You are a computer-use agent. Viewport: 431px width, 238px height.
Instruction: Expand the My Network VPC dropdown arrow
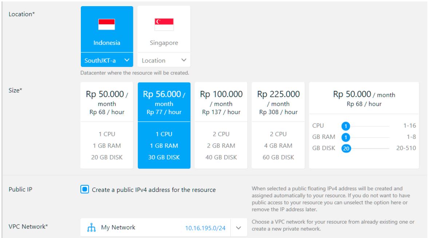pyautogui.click(x=238, y=228)
